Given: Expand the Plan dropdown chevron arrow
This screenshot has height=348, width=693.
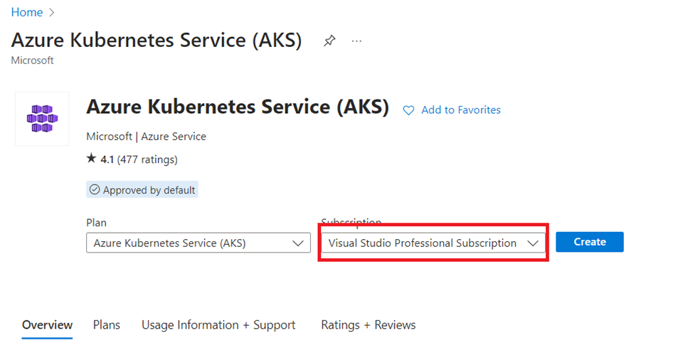Looking at the screenshot, I should pos(298,243).
